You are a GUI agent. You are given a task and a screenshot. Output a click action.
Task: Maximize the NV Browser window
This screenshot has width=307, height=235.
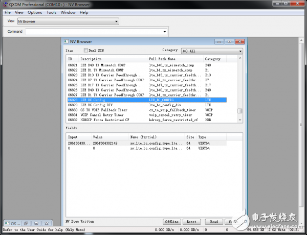(229, 41)
